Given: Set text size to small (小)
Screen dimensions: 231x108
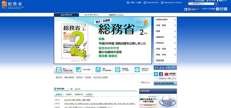Looking at the screenshot, I should click(217, 9).
